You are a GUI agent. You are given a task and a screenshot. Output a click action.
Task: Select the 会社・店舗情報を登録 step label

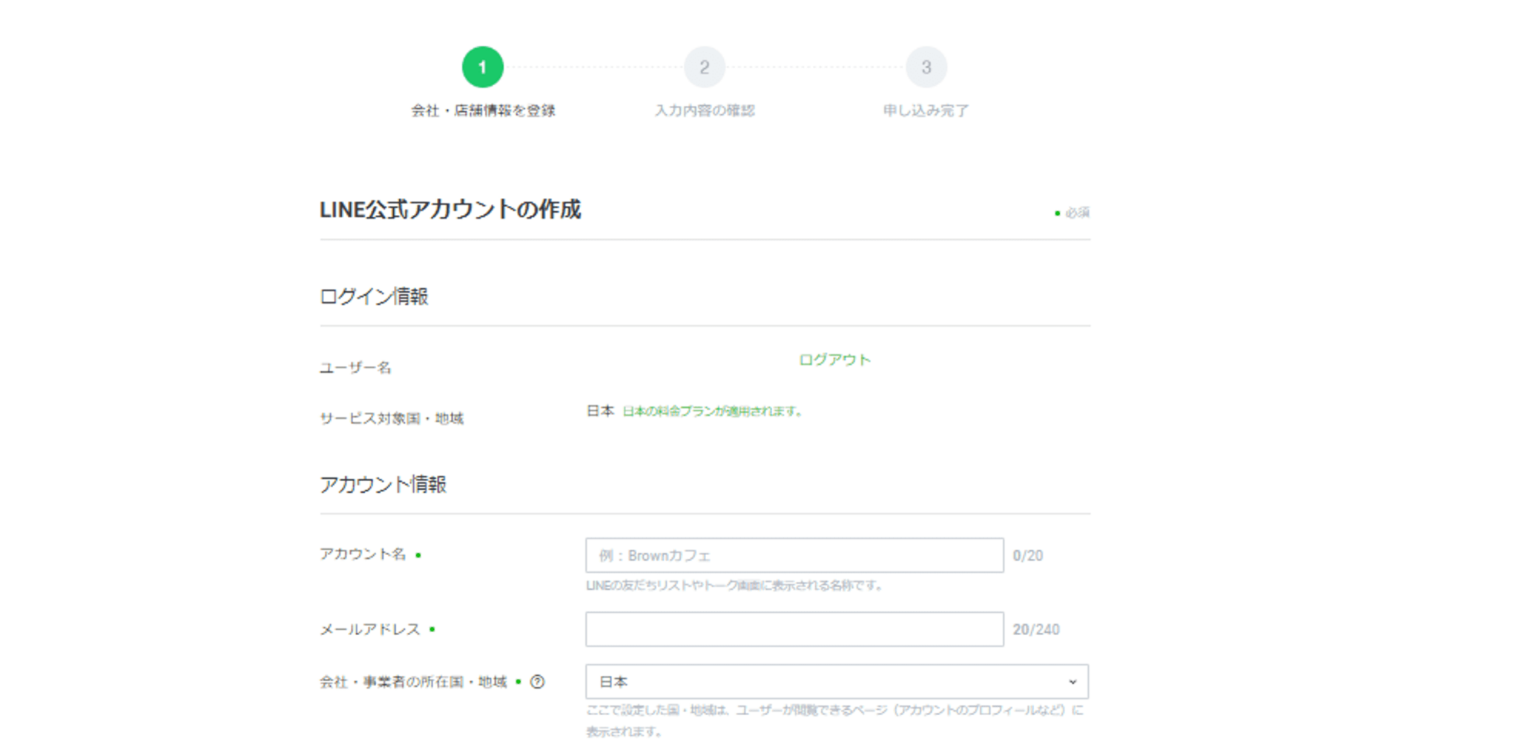[x=483, y=110]
